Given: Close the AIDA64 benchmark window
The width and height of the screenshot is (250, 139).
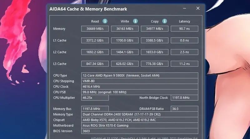Looking at the screenshot, I should (x=198, y=8).
